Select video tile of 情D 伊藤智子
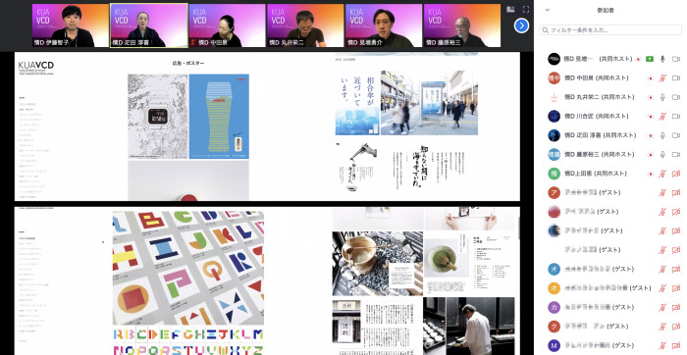687x355 pixels. [71, 25]
